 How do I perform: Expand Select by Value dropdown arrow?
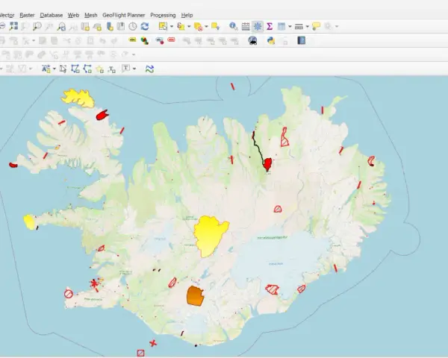pyautogui.click(x=189, y=27)
